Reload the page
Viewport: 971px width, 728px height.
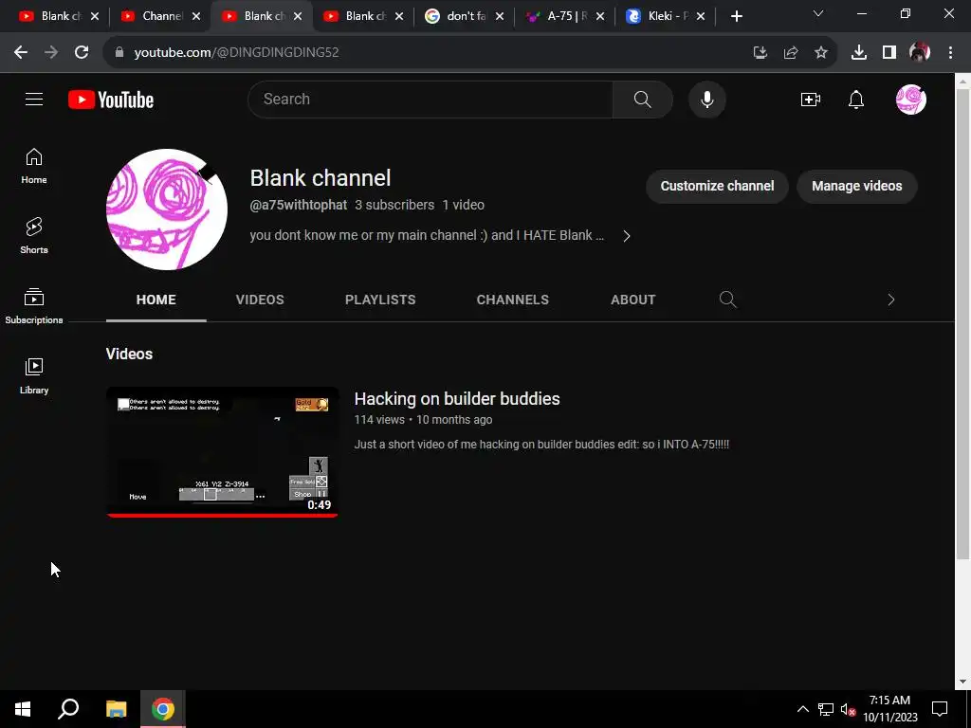82,52
